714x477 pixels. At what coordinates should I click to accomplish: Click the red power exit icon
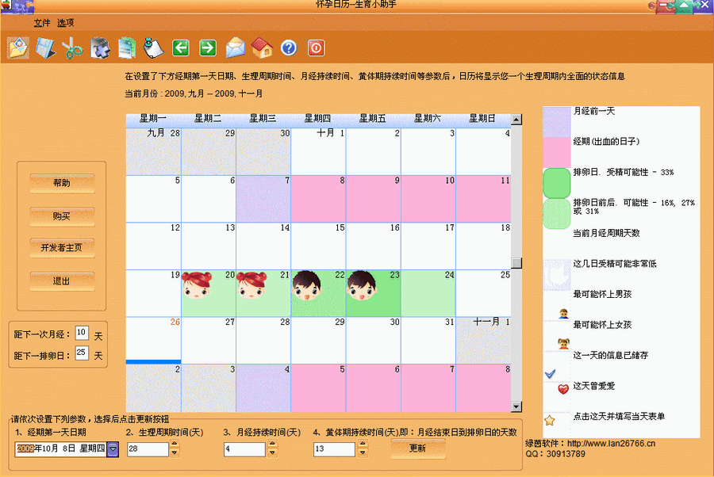(x=314, y=48)
